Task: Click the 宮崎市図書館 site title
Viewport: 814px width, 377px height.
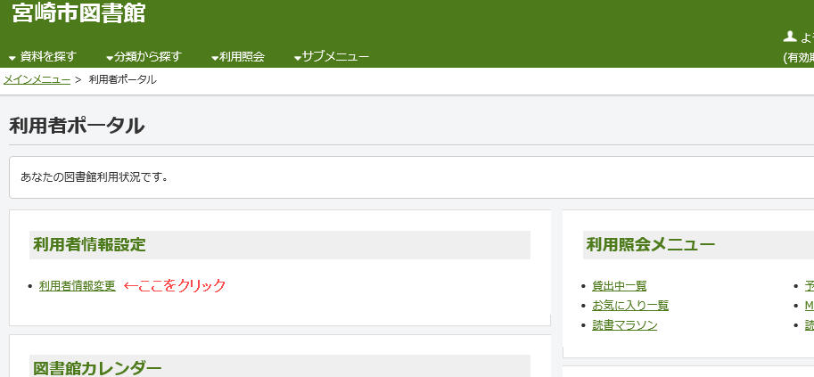Action: click(79, 13)
